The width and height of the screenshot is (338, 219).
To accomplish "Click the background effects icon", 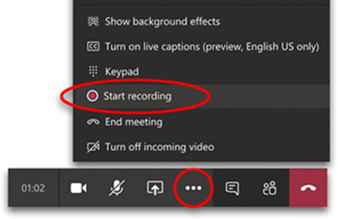I will click(x=93, y=21).
